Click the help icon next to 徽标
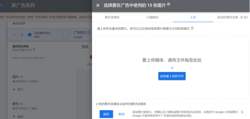Viewport: 250px width, 119px height. pyautogui.click(x=21, y=104)
